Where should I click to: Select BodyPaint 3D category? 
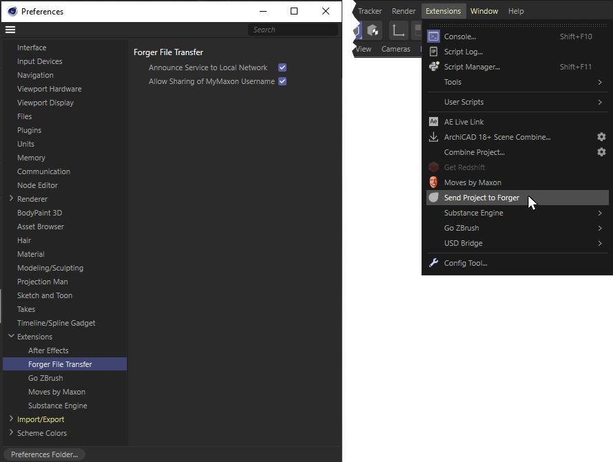click(x=39, y=213)
